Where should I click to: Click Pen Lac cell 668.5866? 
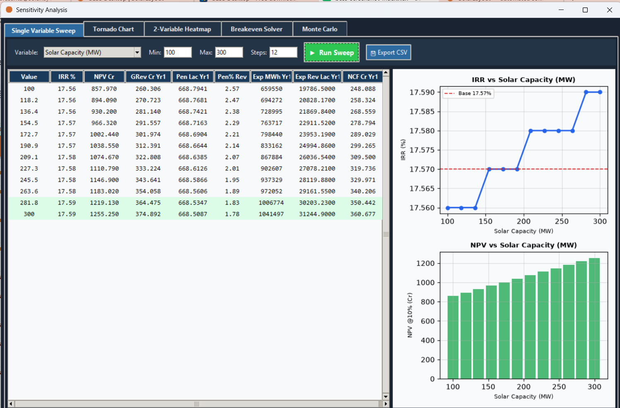193,180
